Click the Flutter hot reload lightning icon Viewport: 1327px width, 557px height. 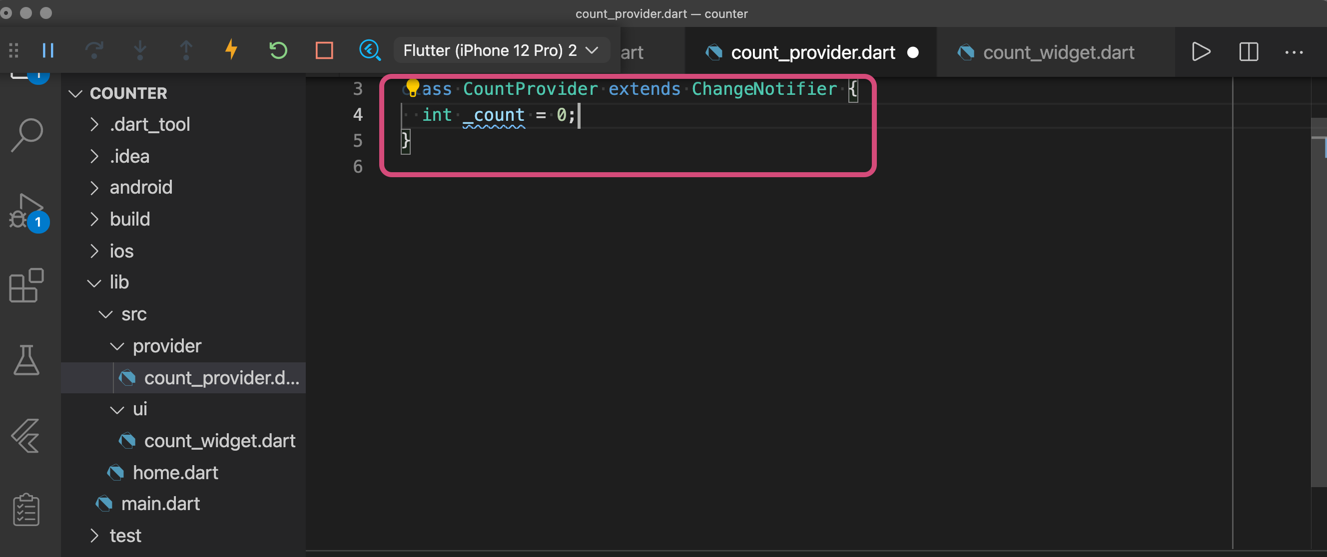(231, 50)
